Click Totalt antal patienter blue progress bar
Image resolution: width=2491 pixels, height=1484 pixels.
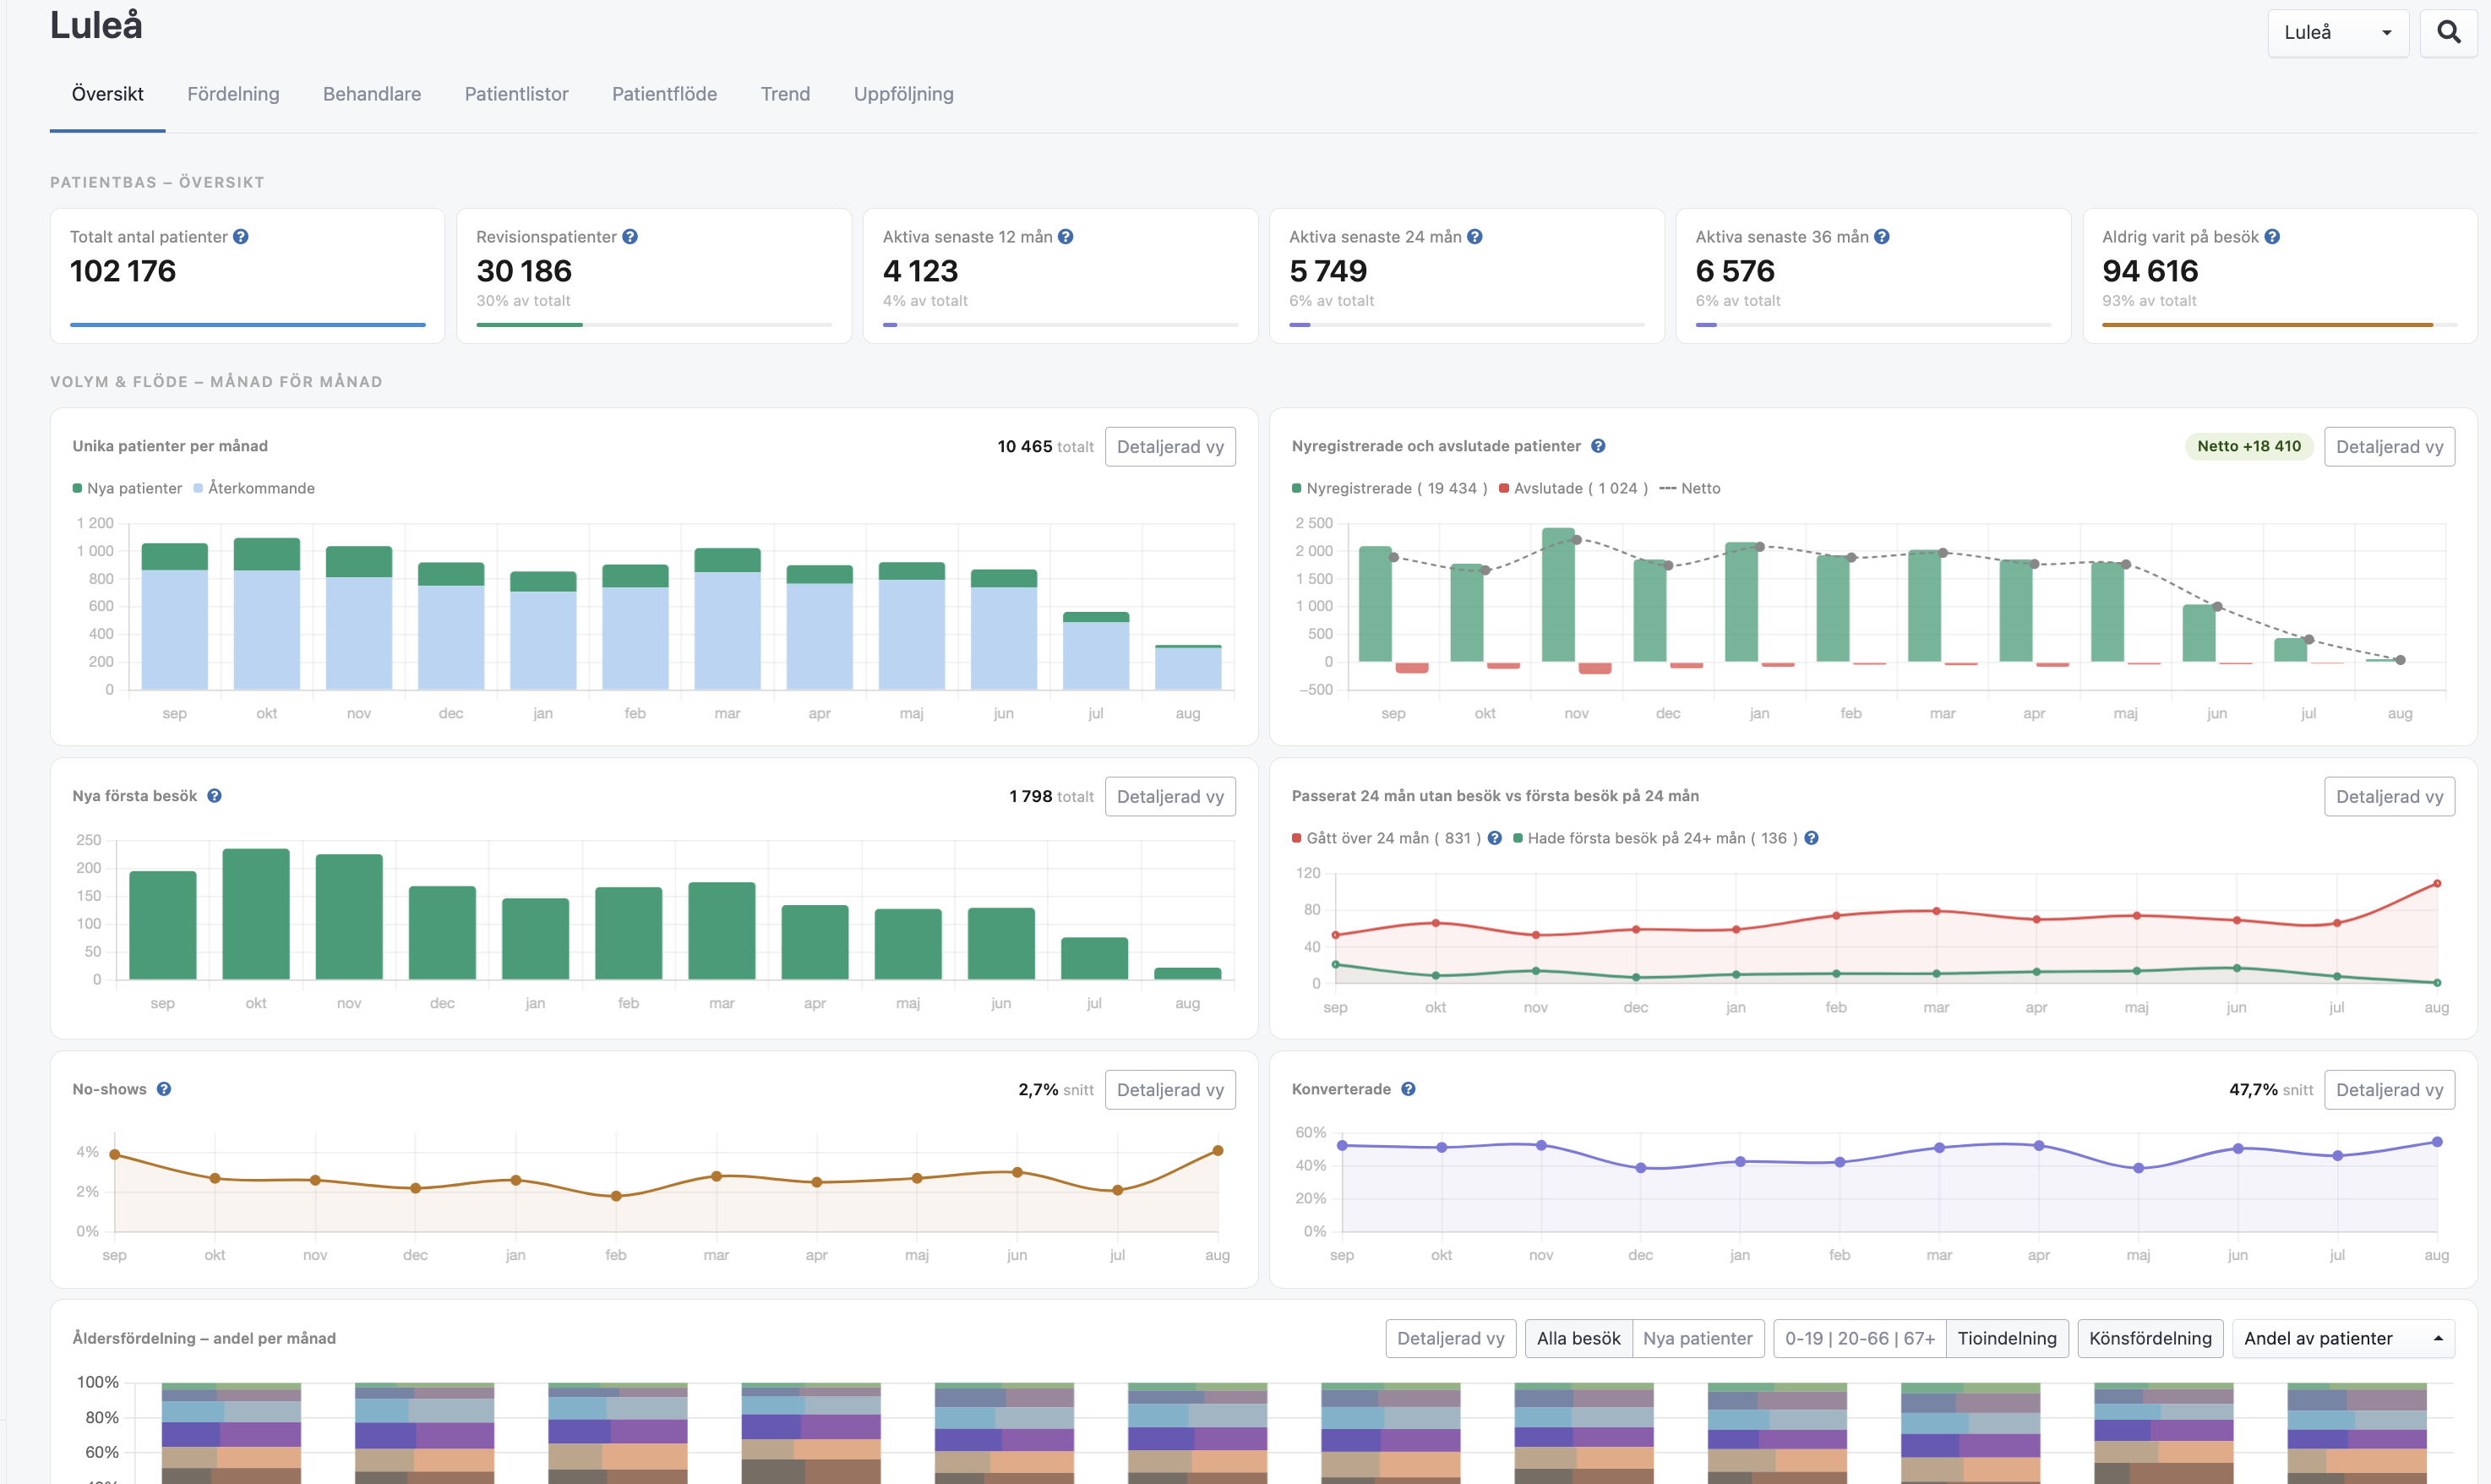(x=248, y=325)
